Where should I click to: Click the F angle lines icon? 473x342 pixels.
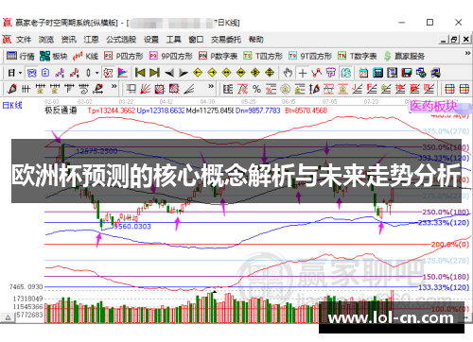372,89
